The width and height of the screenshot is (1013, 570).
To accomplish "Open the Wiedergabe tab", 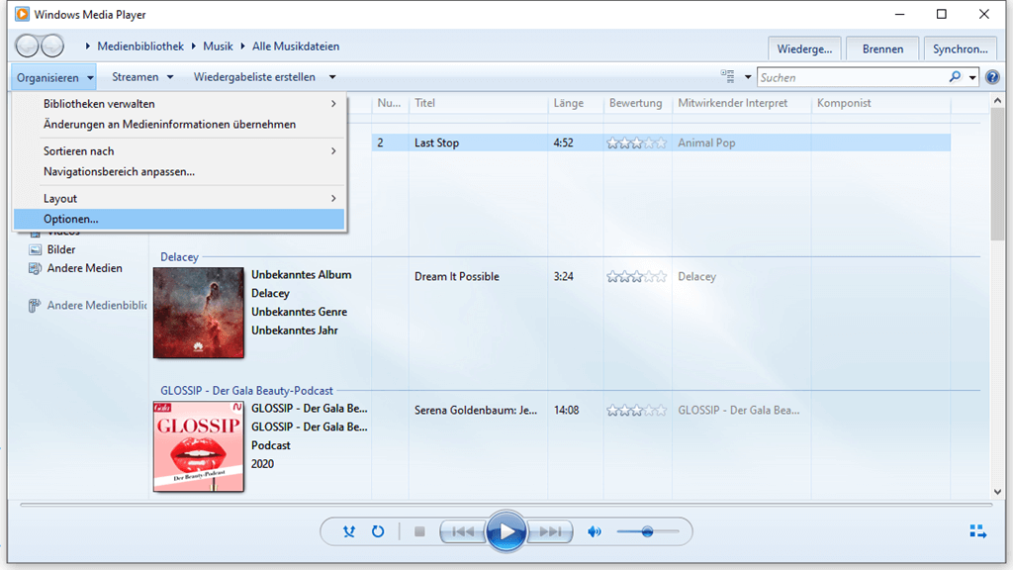I will (804, 49).
